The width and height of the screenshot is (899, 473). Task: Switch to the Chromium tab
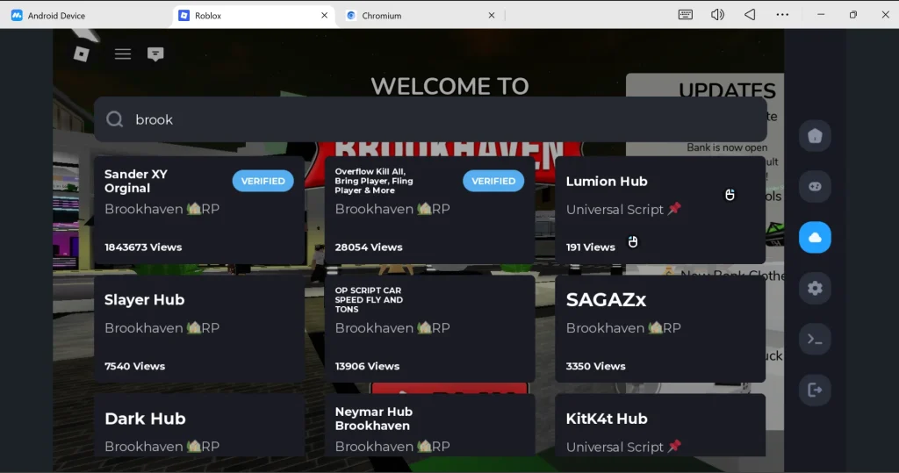point(421,16)
